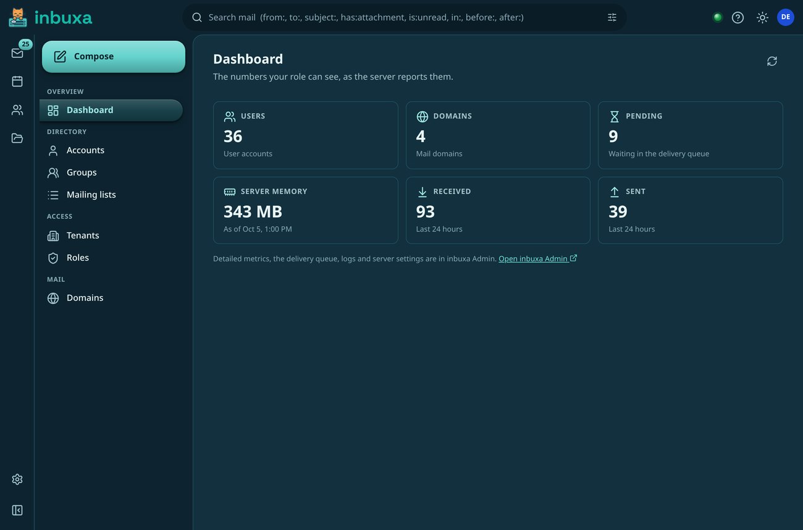Click the inbuxa cat logo
The width and height of the screenshot is (803, 530).
pos(17,17)
